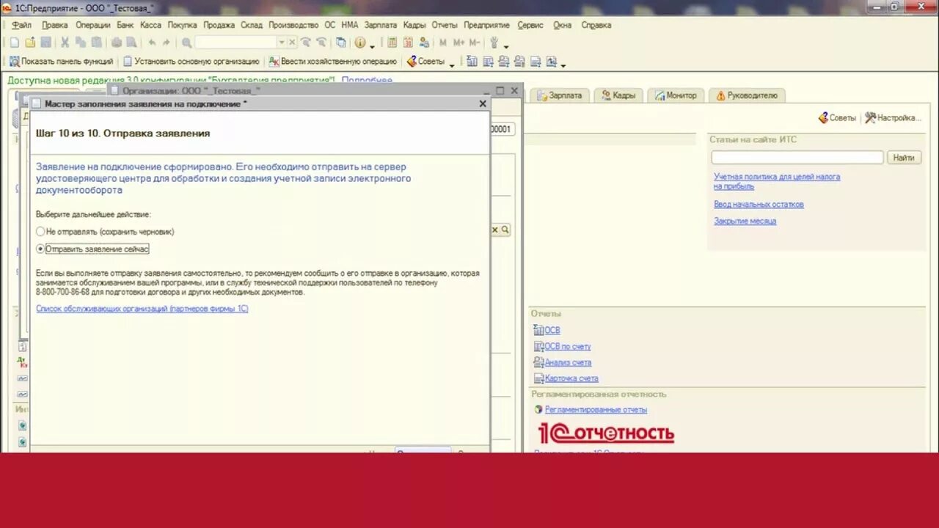Viewport: 939px width, 528px height.
Task: Open the search combo box dropdown arrow
Action: [281, 43]
